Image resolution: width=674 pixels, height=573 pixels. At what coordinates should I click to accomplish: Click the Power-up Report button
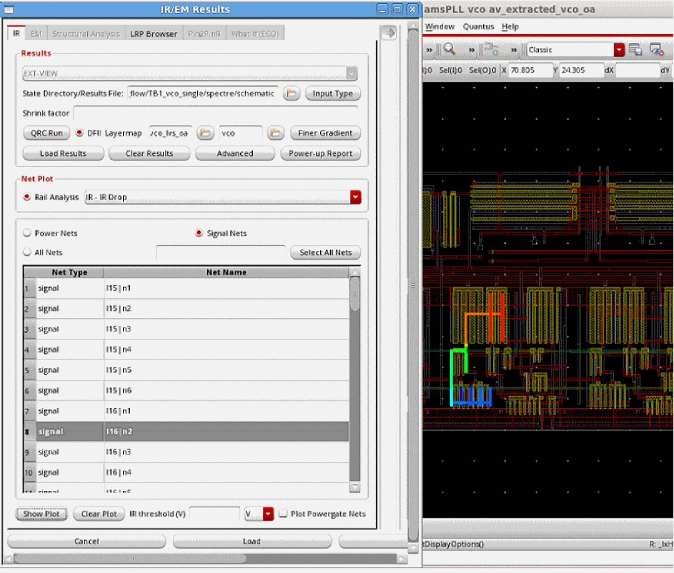pyautogui.click(x=321, y=154)
